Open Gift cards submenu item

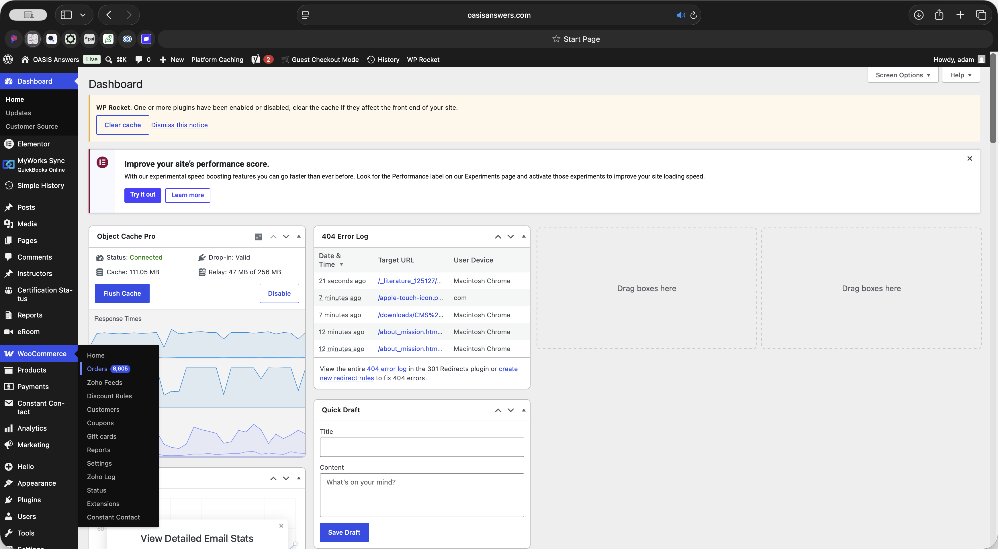coord(101,436)
